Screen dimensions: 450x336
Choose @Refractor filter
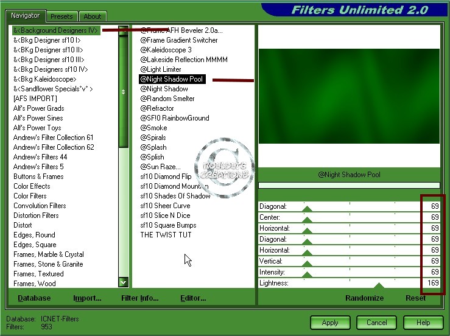click(x=157, y=108)
